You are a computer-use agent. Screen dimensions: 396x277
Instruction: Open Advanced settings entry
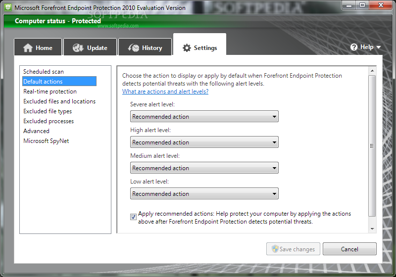click(36, 131)
